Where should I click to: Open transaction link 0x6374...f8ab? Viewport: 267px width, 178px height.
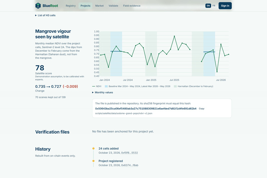(x=130, y=165)
